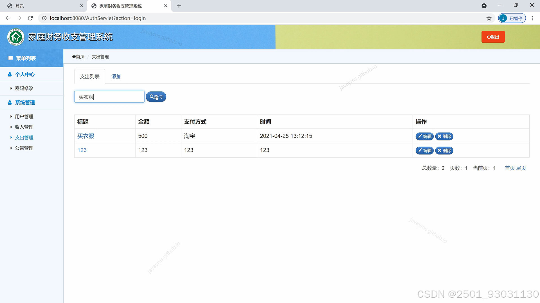540x303 pixels.
Task: Open profile J 已暂停 chip
Action: [x=512, y=18]
